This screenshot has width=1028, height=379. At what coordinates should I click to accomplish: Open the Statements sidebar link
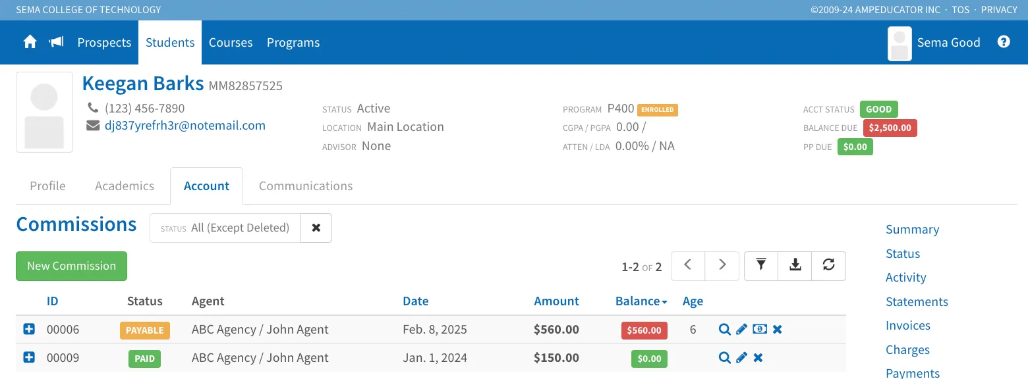pyautogui.click(x=917, y=301)
